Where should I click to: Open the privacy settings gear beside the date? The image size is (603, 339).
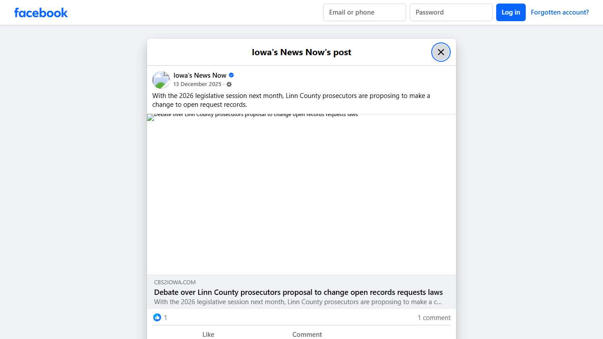[x=229, y=84]
